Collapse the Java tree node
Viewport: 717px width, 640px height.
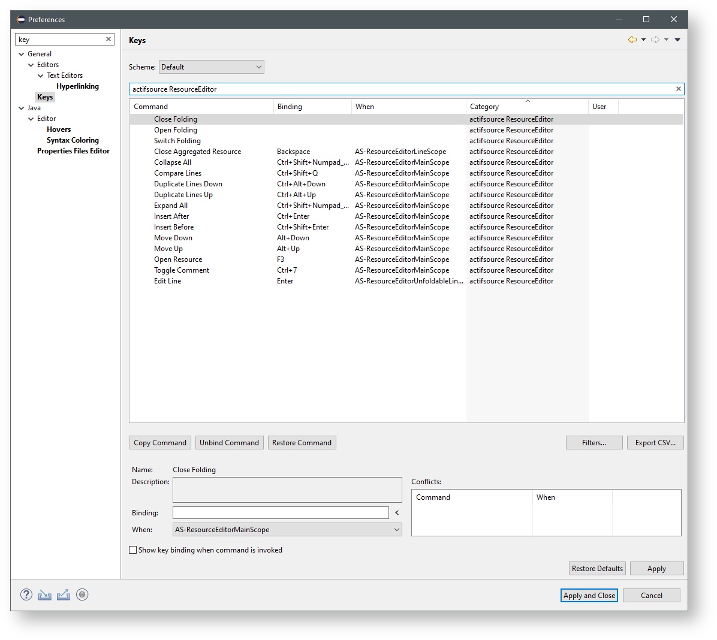tap(22, 108)
